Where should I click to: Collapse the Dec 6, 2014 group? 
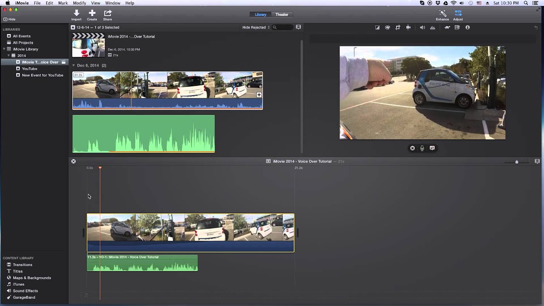pyautogui.click(x=74, y=65)
